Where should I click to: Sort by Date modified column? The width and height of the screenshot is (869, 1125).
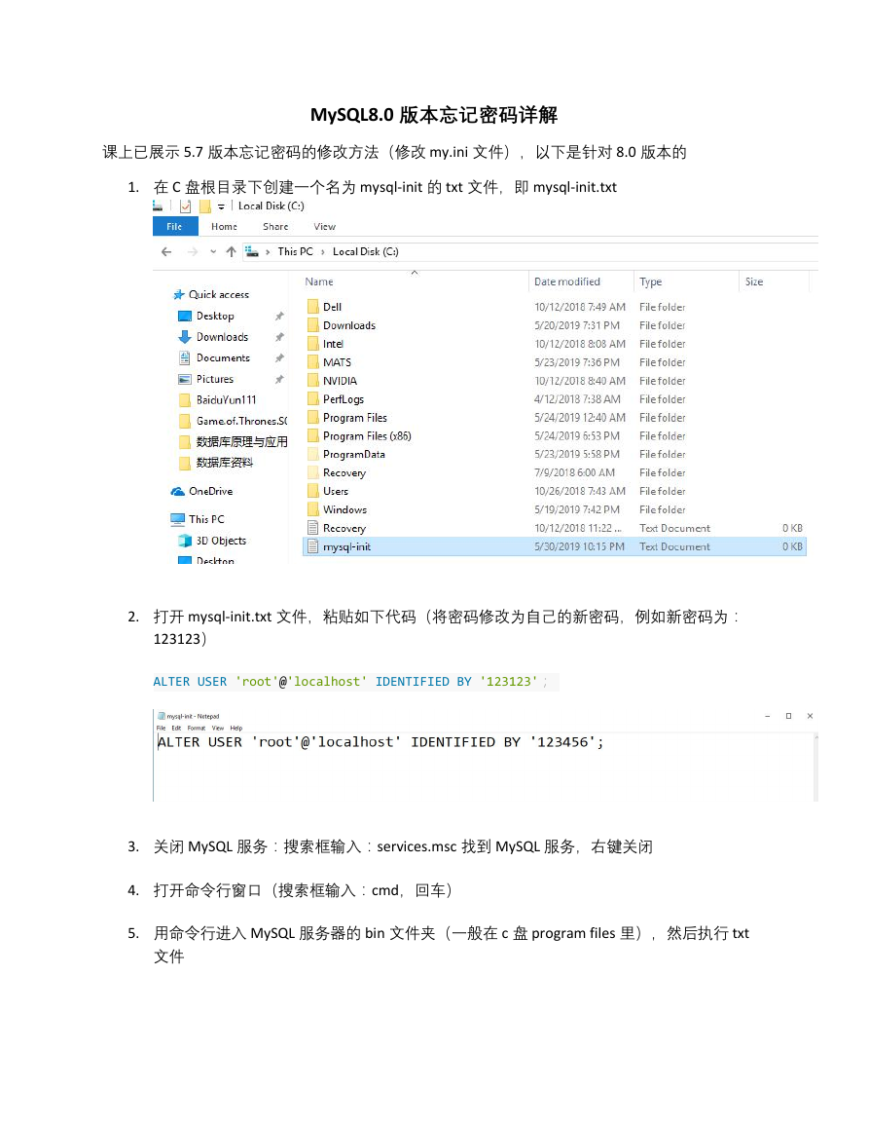tap(567, 281)
